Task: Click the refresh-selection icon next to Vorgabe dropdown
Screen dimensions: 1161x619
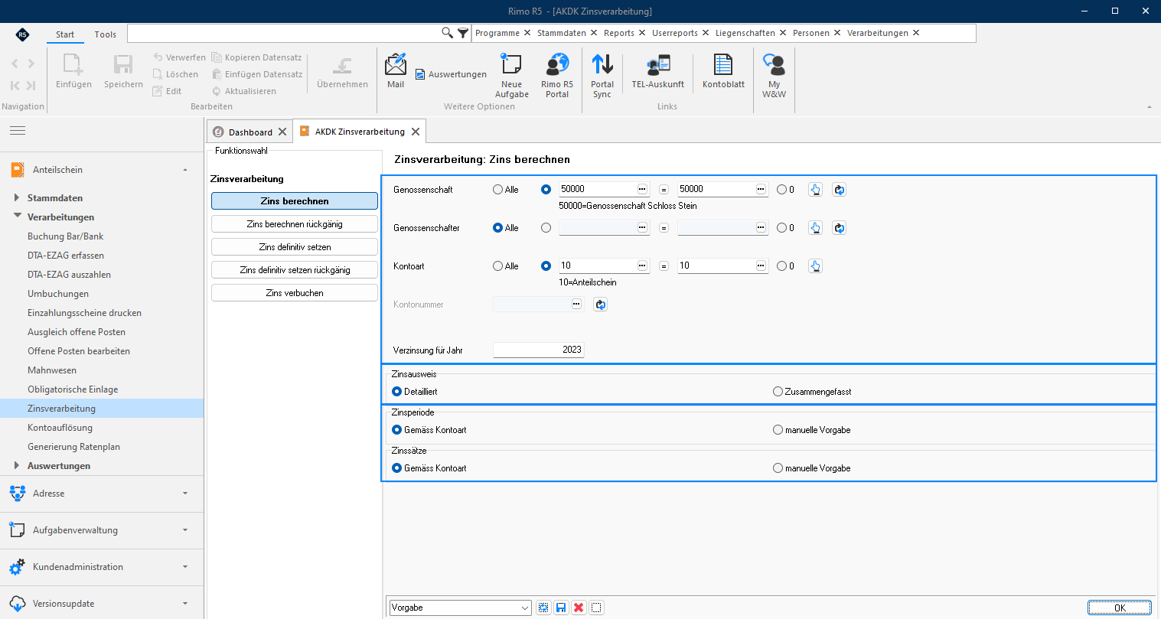Action: (543, 608)
